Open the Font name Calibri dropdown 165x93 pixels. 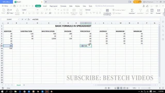[x=36, y=10]
